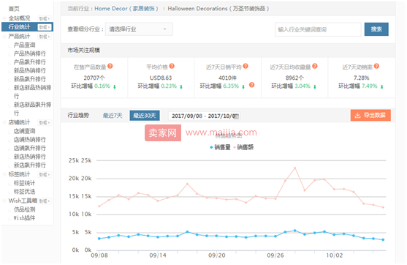Open 标签统计 sub-item in sidebar
The image size is (407, 265).
[x=24, y=183]
